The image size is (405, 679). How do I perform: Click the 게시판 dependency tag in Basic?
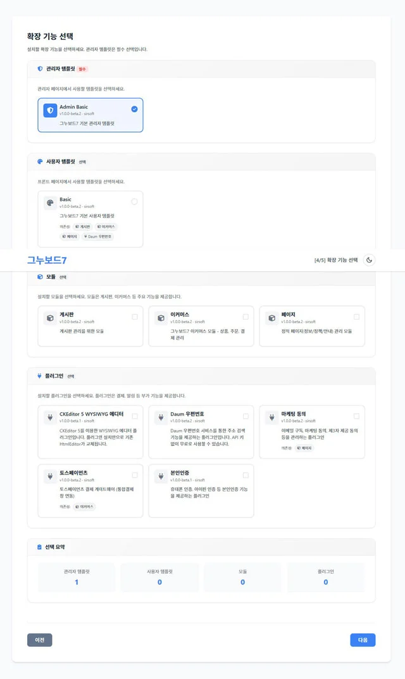pyautogui.click(x=83, y=227)
